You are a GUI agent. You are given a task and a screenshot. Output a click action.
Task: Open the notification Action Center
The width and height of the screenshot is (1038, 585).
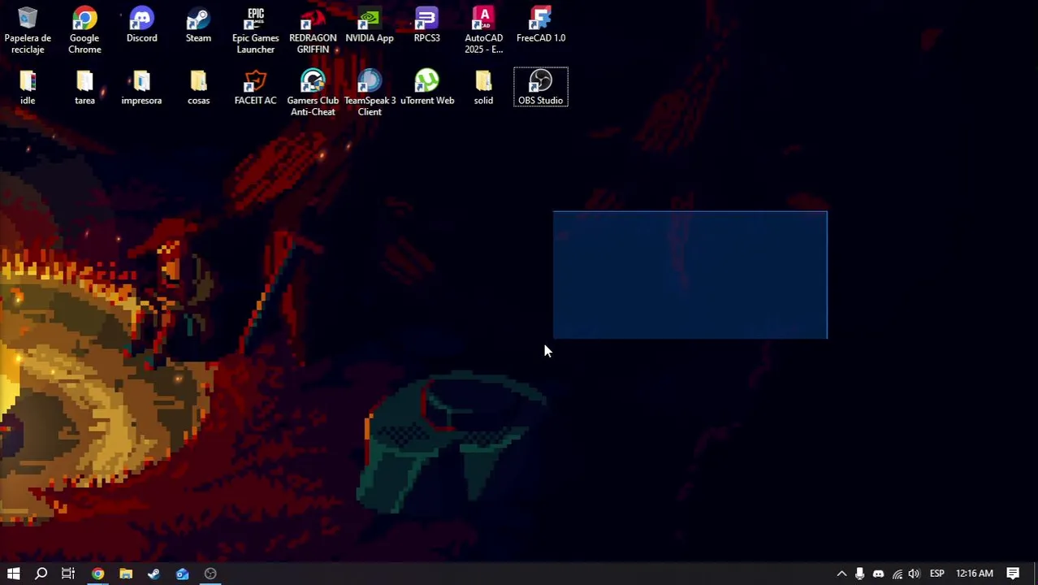click(x=1013, y=574)
